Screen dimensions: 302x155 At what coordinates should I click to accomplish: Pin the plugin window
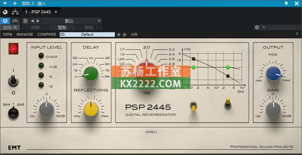click(286, 3)
